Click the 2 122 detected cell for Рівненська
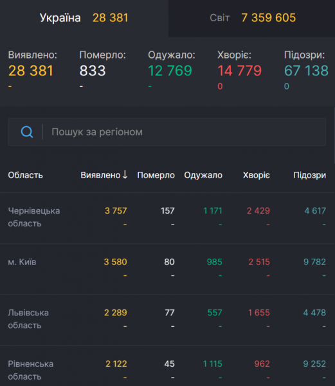335x386 pixels. tap(116, 364)
